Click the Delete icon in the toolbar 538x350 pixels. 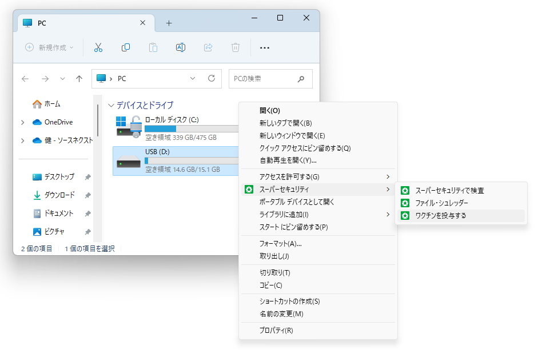click(x=236, y=47)
